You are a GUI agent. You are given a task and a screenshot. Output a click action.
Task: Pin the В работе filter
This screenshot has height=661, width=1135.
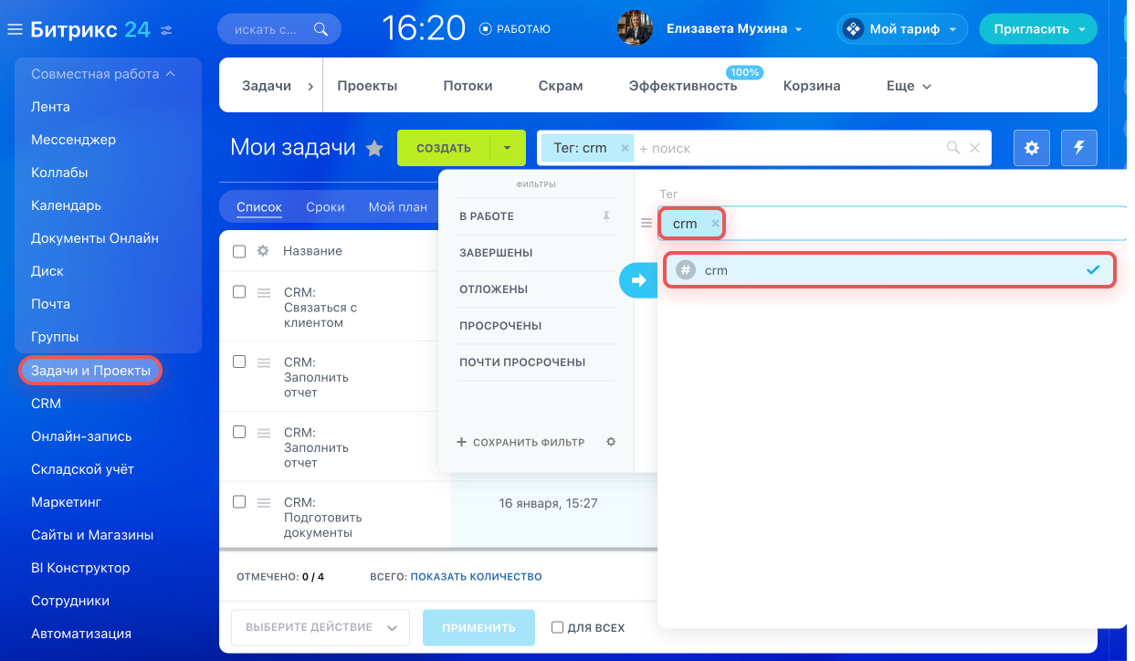[605, 216]
